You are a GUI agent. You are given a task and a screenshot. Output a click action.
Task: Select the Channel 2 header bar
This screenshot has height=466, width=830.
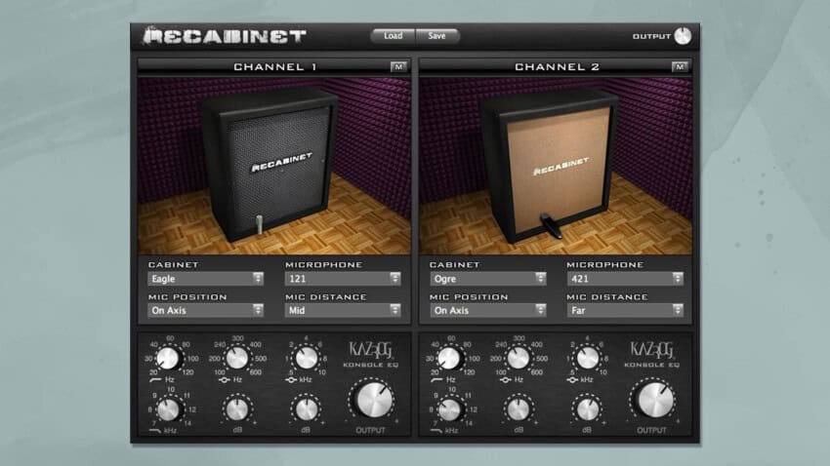coord(543,67)
